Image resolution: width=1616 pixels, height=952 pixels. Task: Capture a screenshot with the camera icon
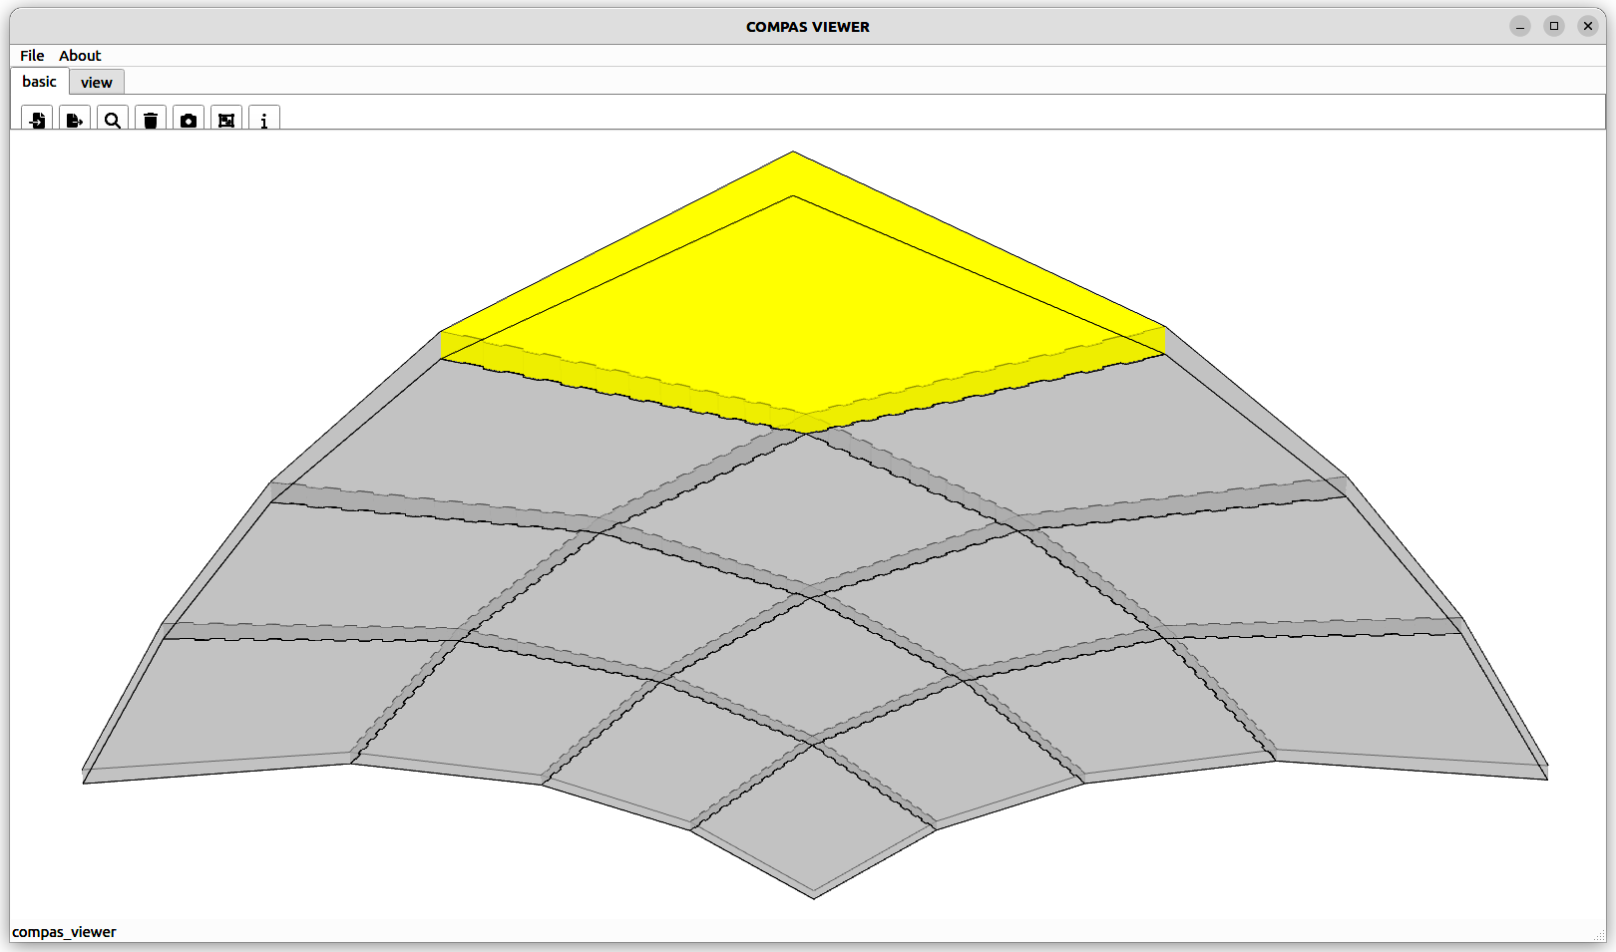point(189,120)
